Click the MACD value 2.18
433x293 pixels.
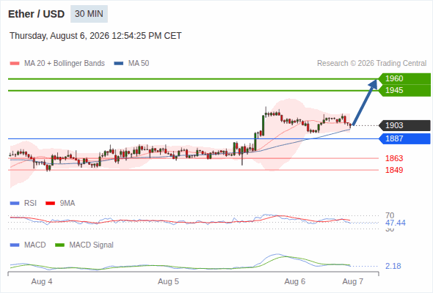(393, 266)
